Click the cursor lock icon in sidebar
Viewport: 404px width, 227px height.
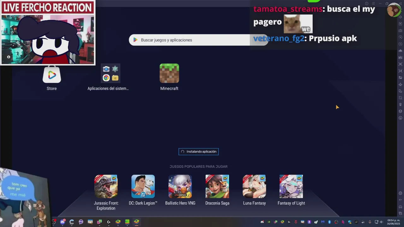(401, 24)
